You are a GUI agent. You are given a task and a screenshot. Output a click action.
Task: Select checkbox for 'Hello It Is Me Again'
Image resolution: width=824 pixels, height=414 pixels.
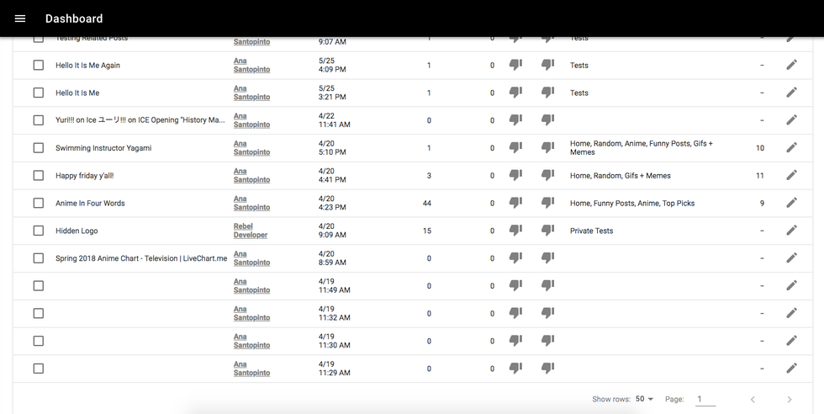click(x=38, y=65)
